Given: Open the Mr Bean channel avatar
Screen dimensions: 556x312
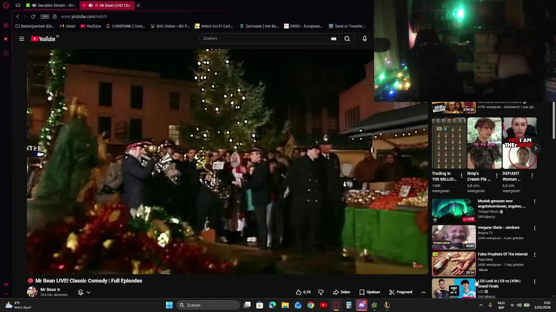Looking at the screenshot, I should click(x=32, y=292).
